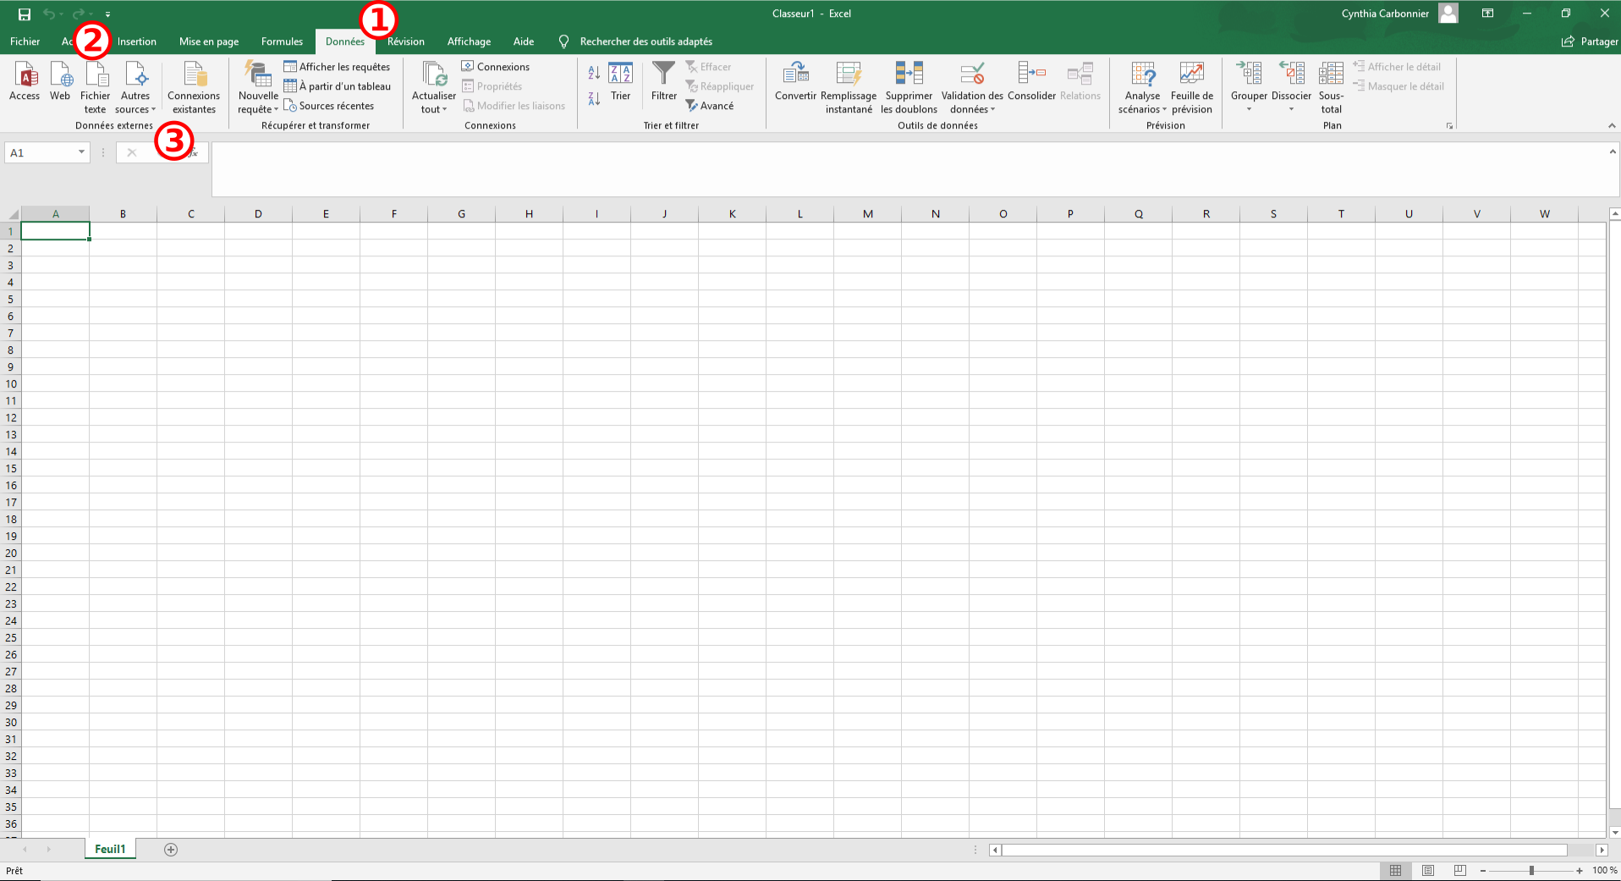The height and width of the screenshot is (881, 1621).
Task: Switch to Normal view
Action: [1396, 871]
